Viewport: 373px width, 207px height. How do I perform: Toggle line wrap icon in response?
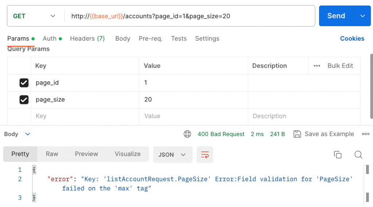tap(205, 155)
